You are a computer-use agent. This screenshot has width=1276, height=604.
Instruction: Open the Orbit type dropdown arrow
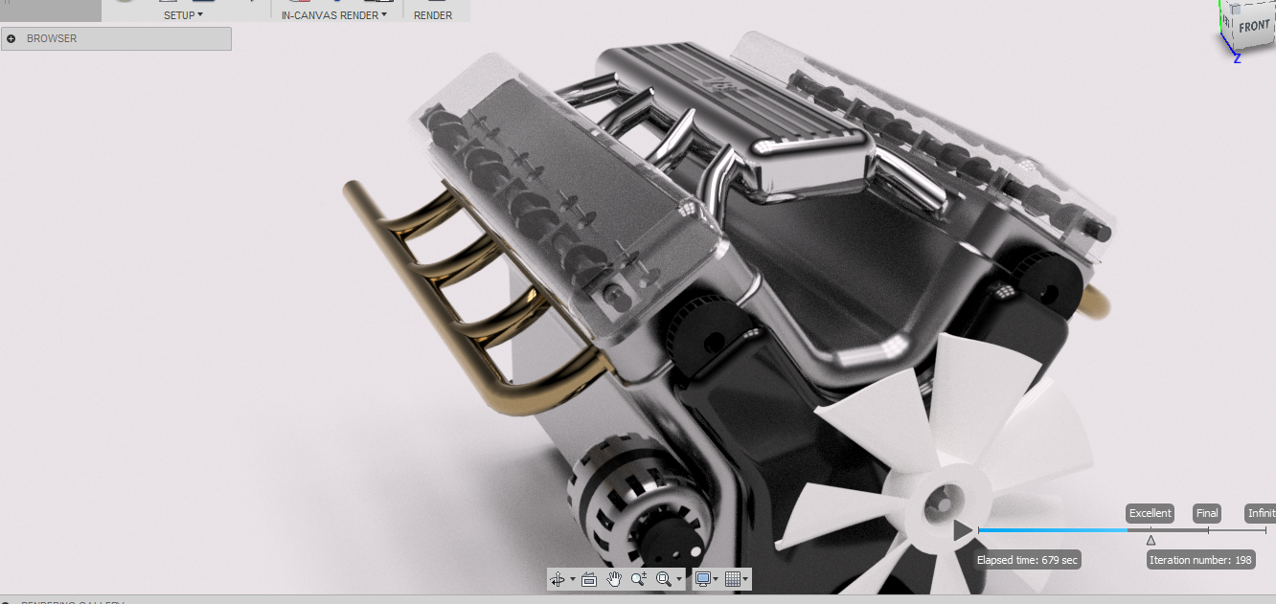[573, 580]
